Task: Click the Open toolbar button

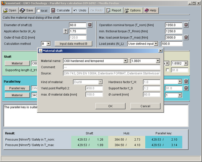Action: pyautogui.click(x=10, y=11)
